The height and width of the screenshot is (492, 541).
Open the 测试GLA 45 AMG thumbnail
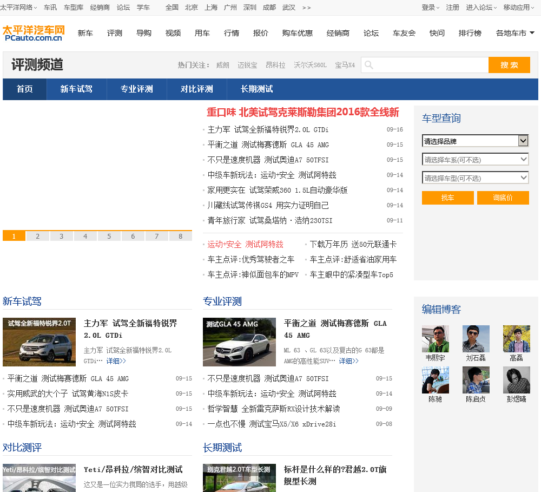click(239, 342)
